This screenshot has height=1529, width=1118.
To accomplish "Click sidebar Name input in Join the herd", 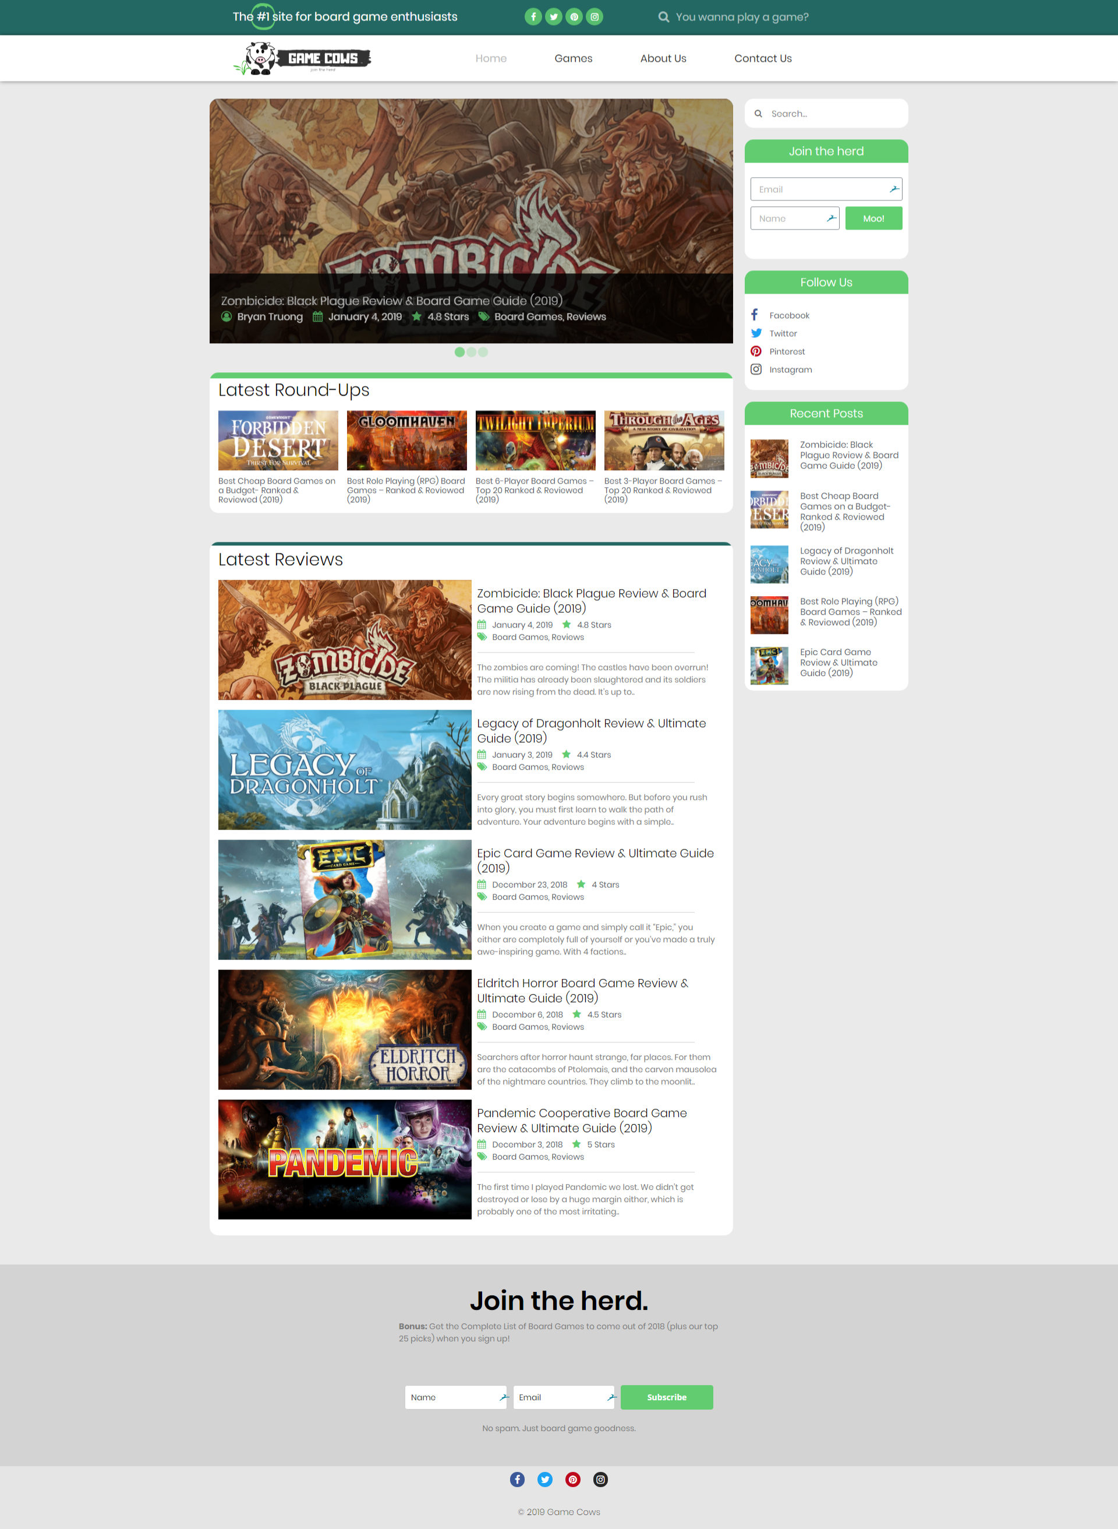I will pos(795,218).
